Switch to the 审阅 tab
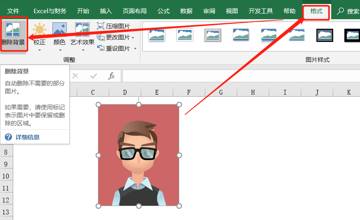This screenshot has width=360, height=220. tap(209, 11)
